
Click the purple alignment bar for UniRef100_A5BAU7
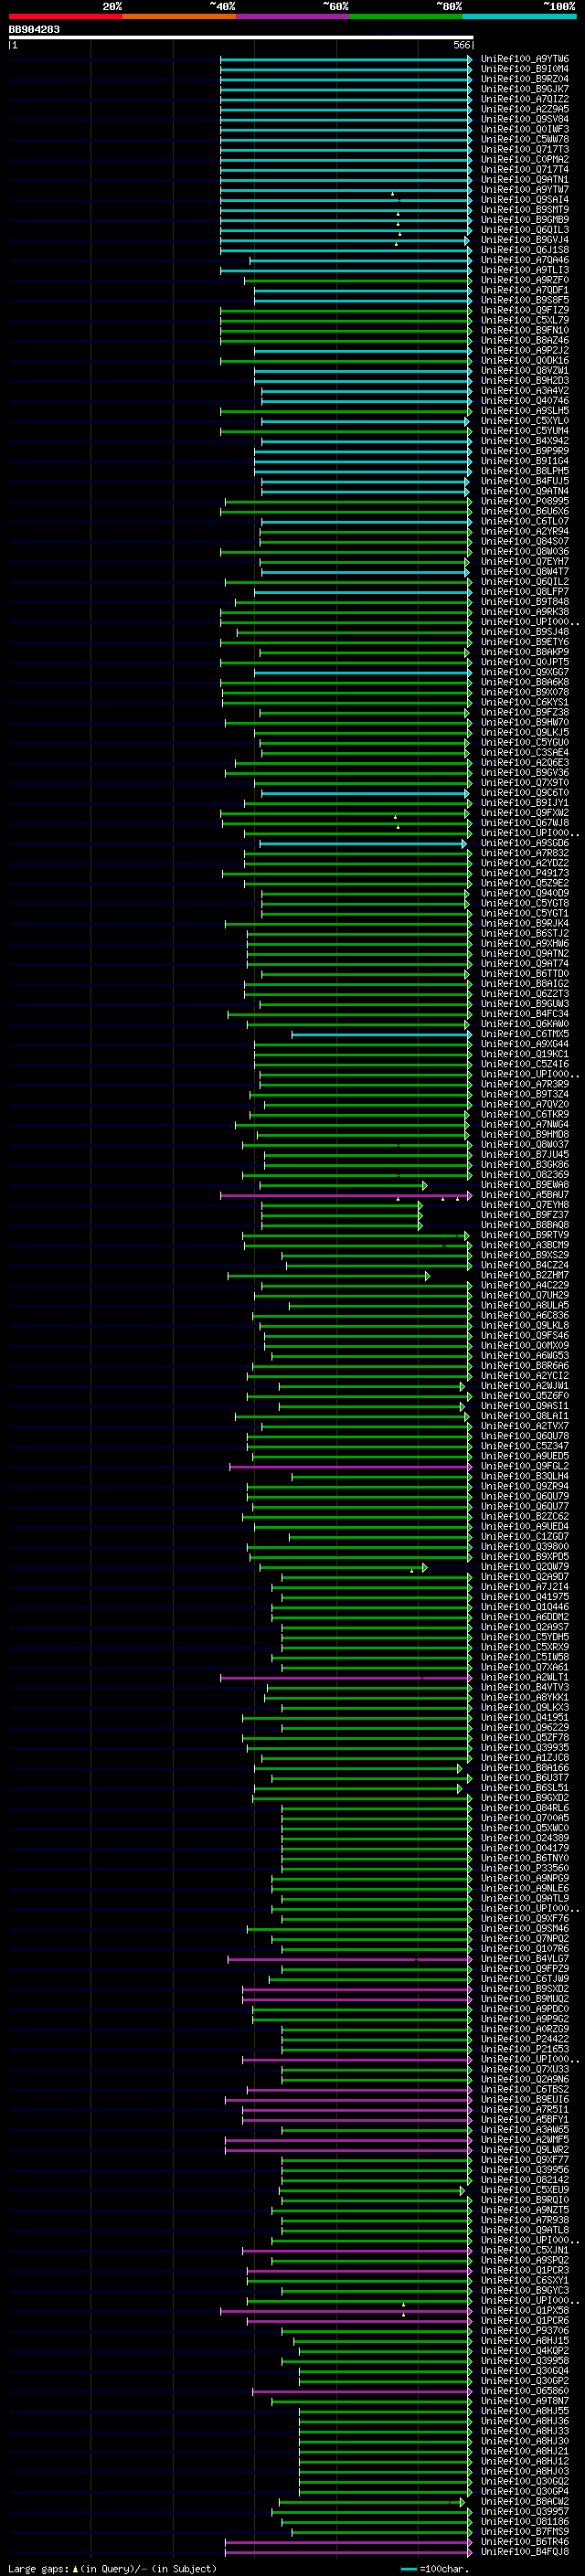click(x=346, y=1195)
